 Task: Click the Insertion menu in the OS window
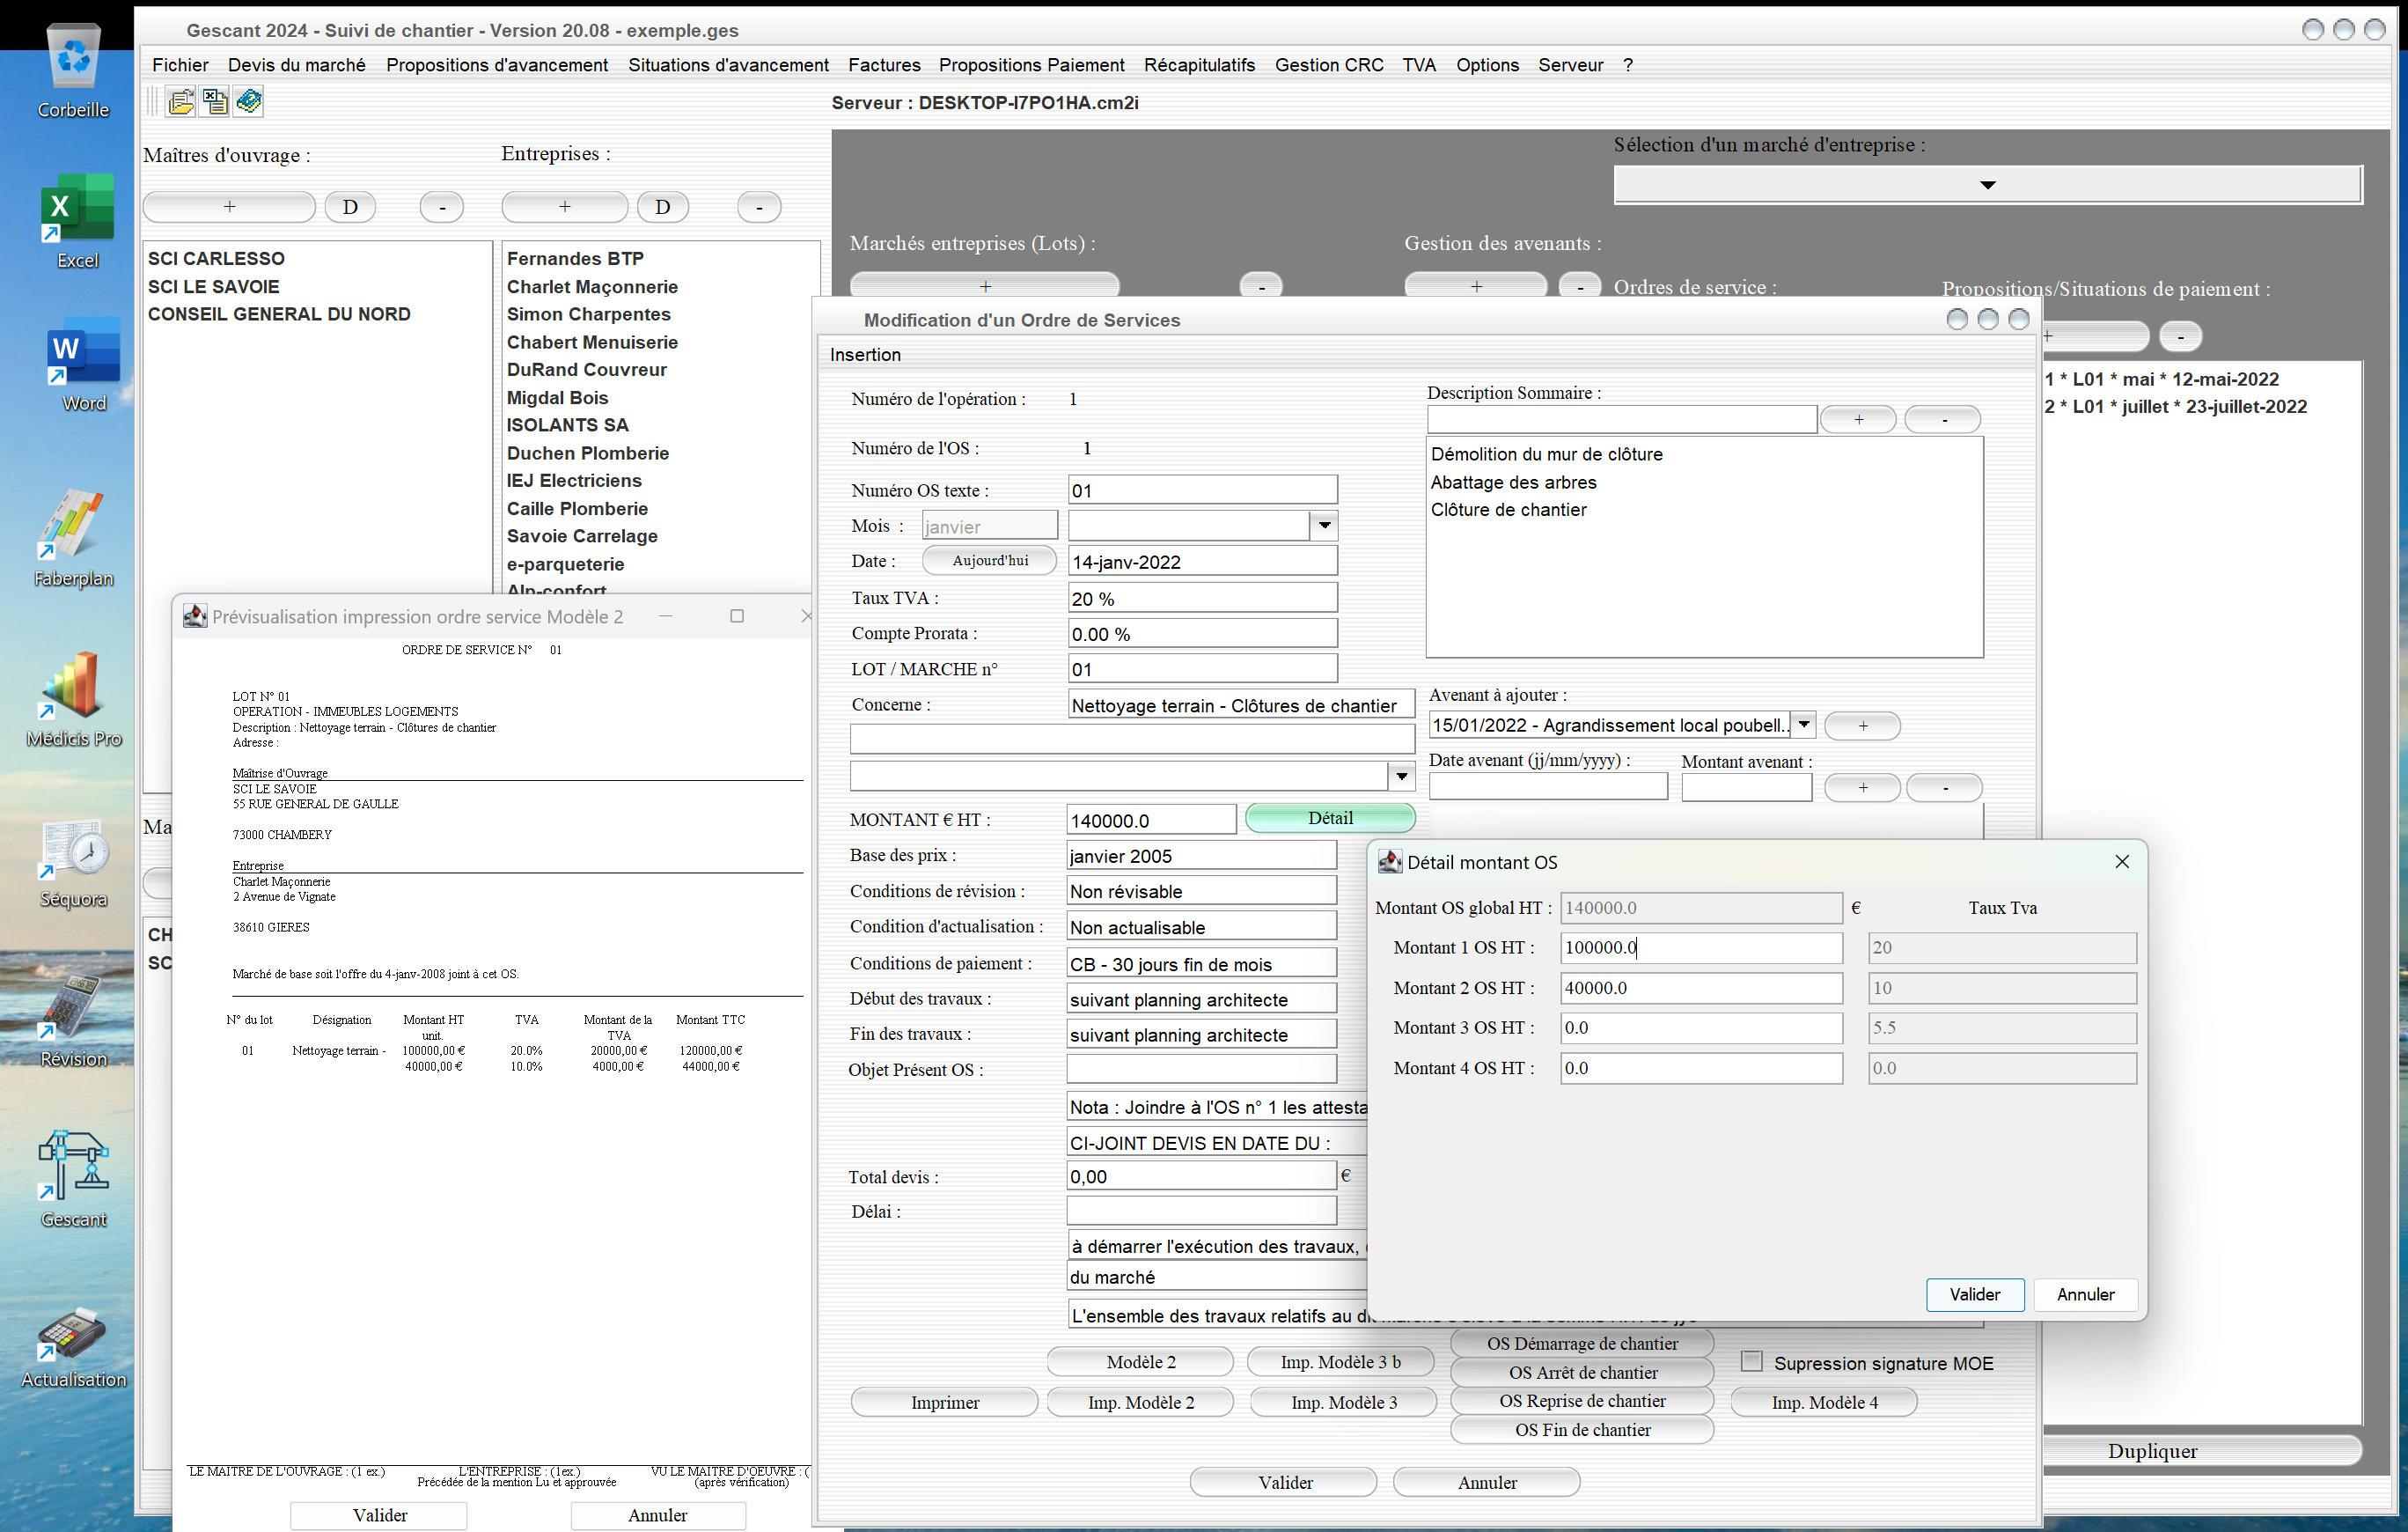point(865,354)
